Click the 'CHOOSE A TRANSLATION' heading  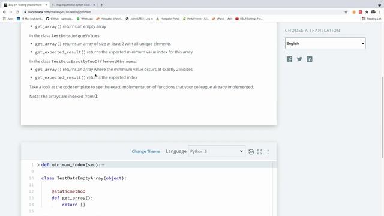pyautogui.click(x=313, y=31)
